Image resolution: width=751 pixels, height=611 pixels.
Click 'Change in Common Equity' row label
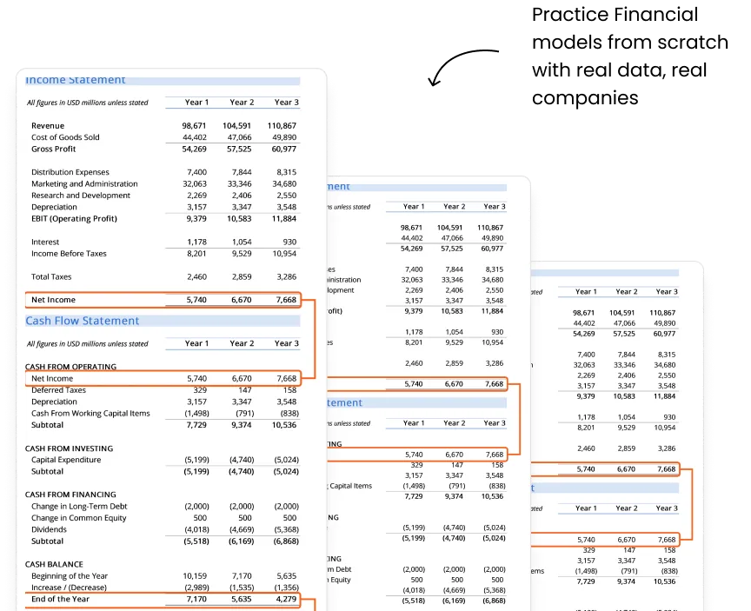point(78,518)
